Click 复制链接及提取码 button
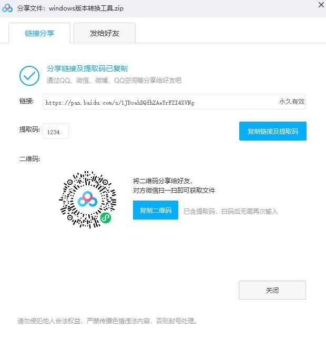 pyautogui.click(x=272, y=131)
